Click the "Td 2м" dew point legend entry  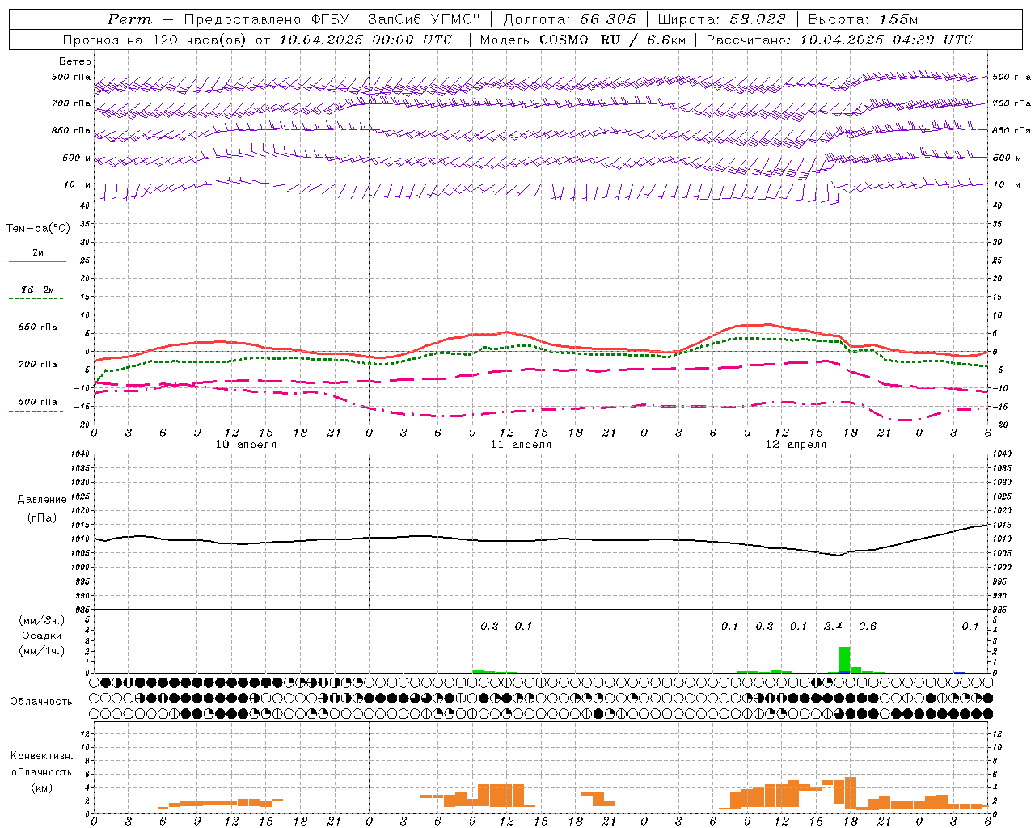pos(38,289)
